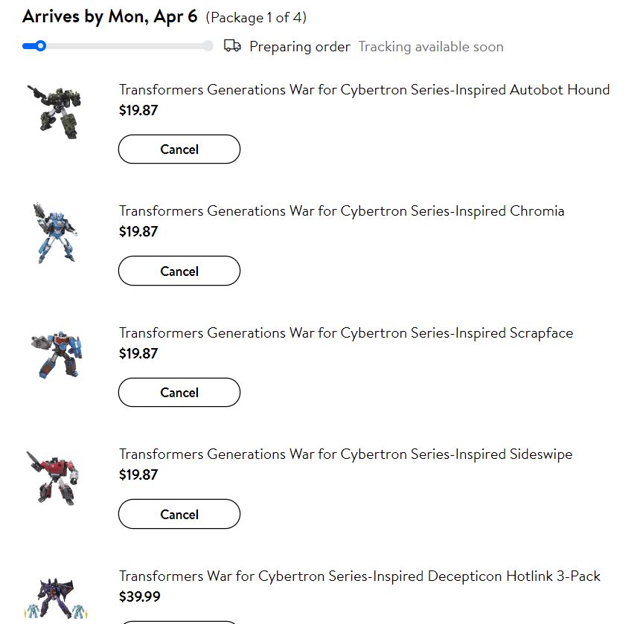
Task: Click the gray order progress bar track
Action: (127, 46)
